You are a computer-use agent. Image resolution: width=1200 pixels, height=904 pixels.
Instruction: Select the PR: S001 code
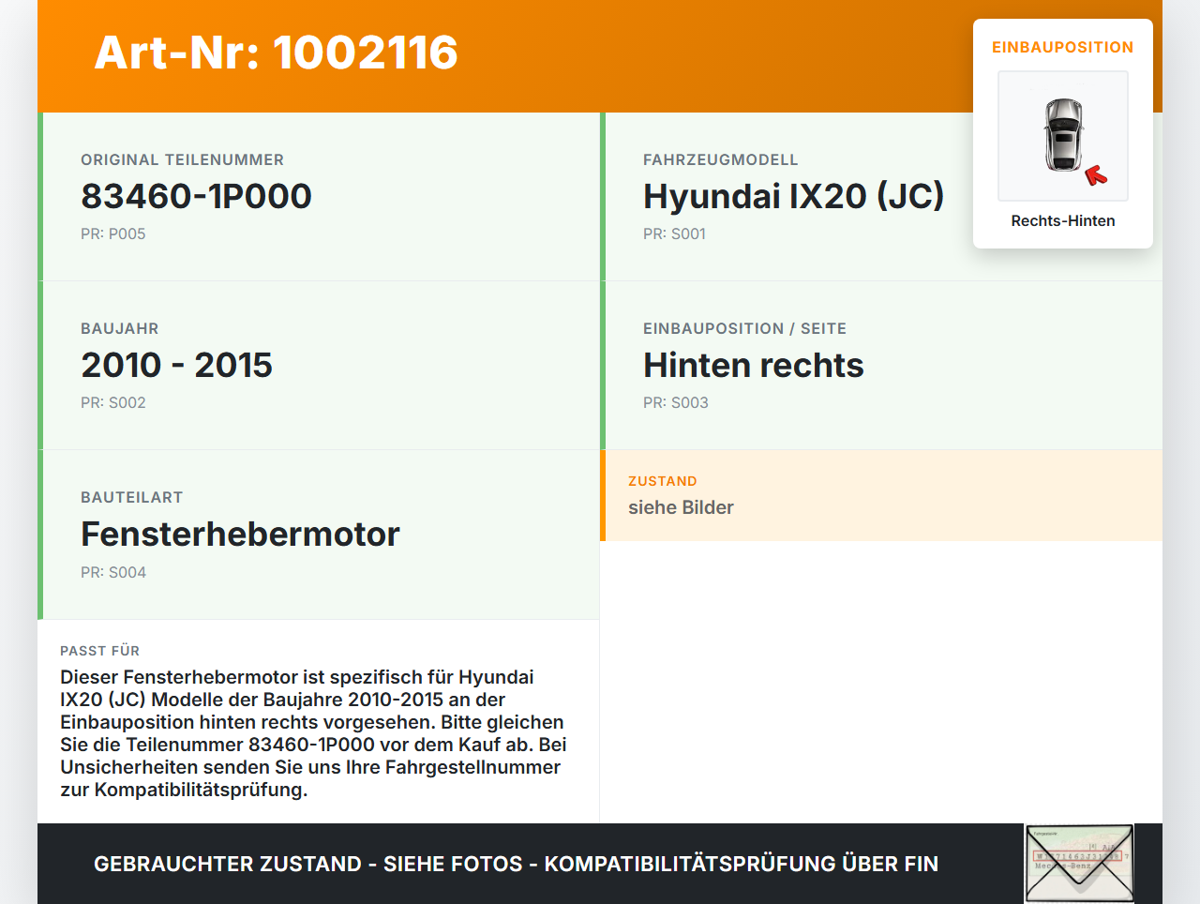pyautogui.click(x=675, y=234)
